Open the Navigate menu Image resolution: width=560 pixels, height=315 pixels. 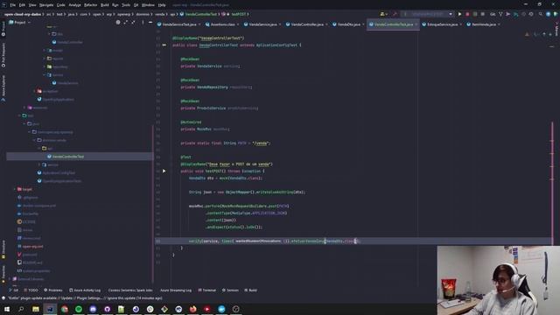[46, 5]
